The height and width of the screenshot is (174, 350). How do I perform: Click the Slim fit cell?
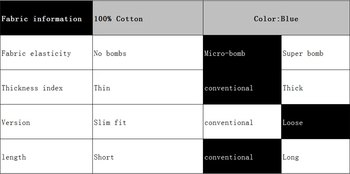(x=148, y=122)
